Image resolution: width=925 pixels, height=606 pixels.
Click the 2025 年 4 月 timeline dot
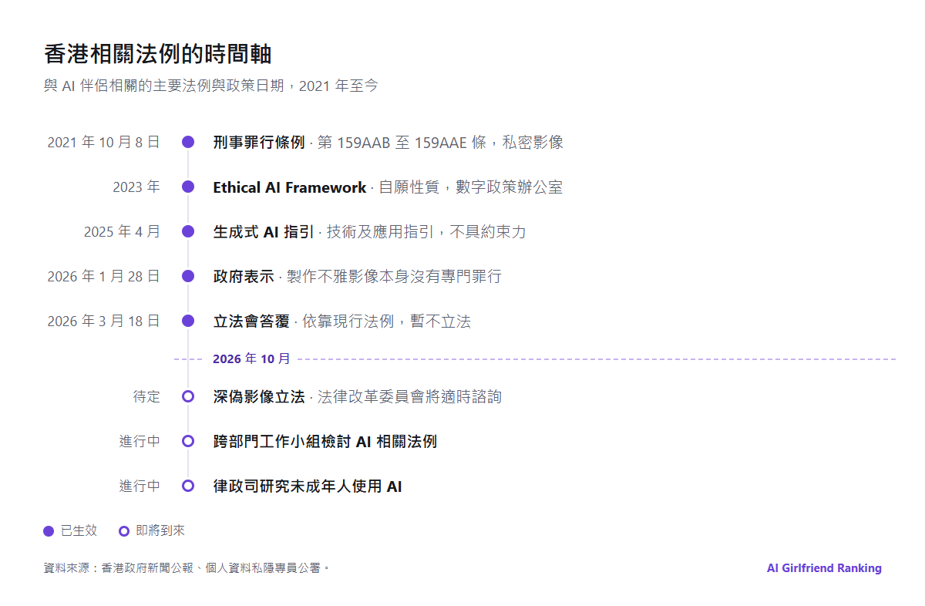(x=188, y=231)
